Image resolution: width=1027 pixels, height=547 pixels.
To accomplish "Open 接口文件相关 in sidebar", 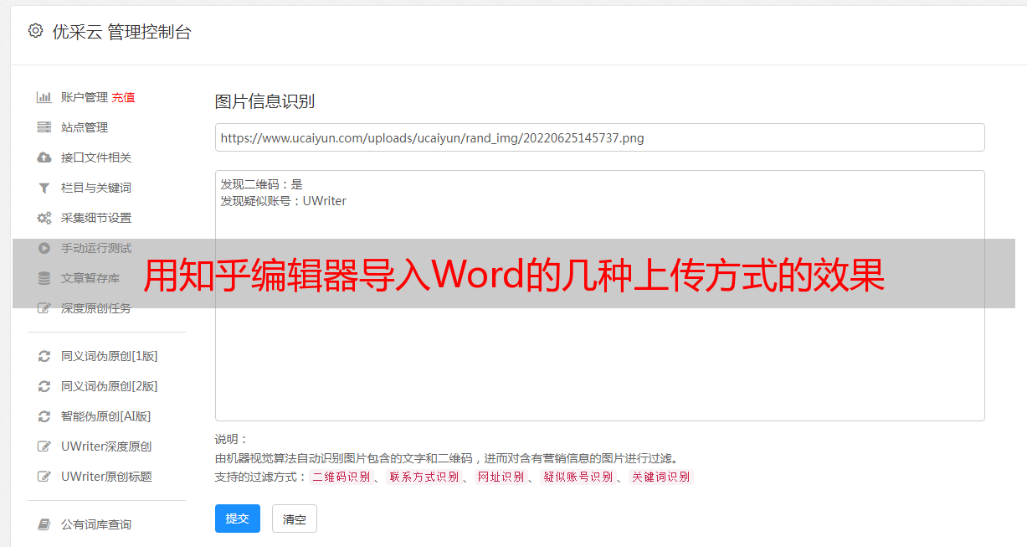I will (x=96, y=157).
